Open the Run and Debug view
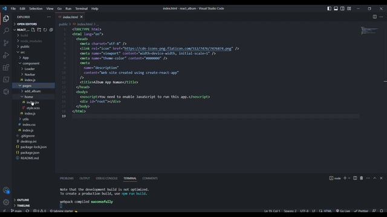This screenshot has width=387, height=217. (6, 55)
